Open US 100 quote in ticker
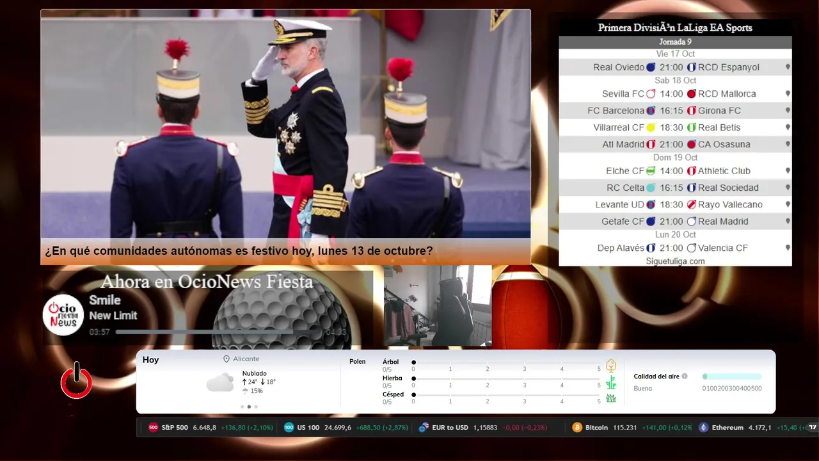 coord(346,428)
